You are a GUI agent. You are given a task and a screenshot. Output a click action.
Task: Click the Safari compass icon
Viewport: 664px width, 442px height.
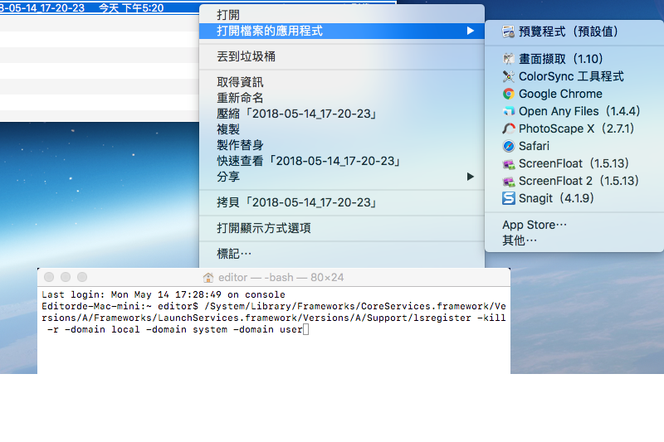508,146
